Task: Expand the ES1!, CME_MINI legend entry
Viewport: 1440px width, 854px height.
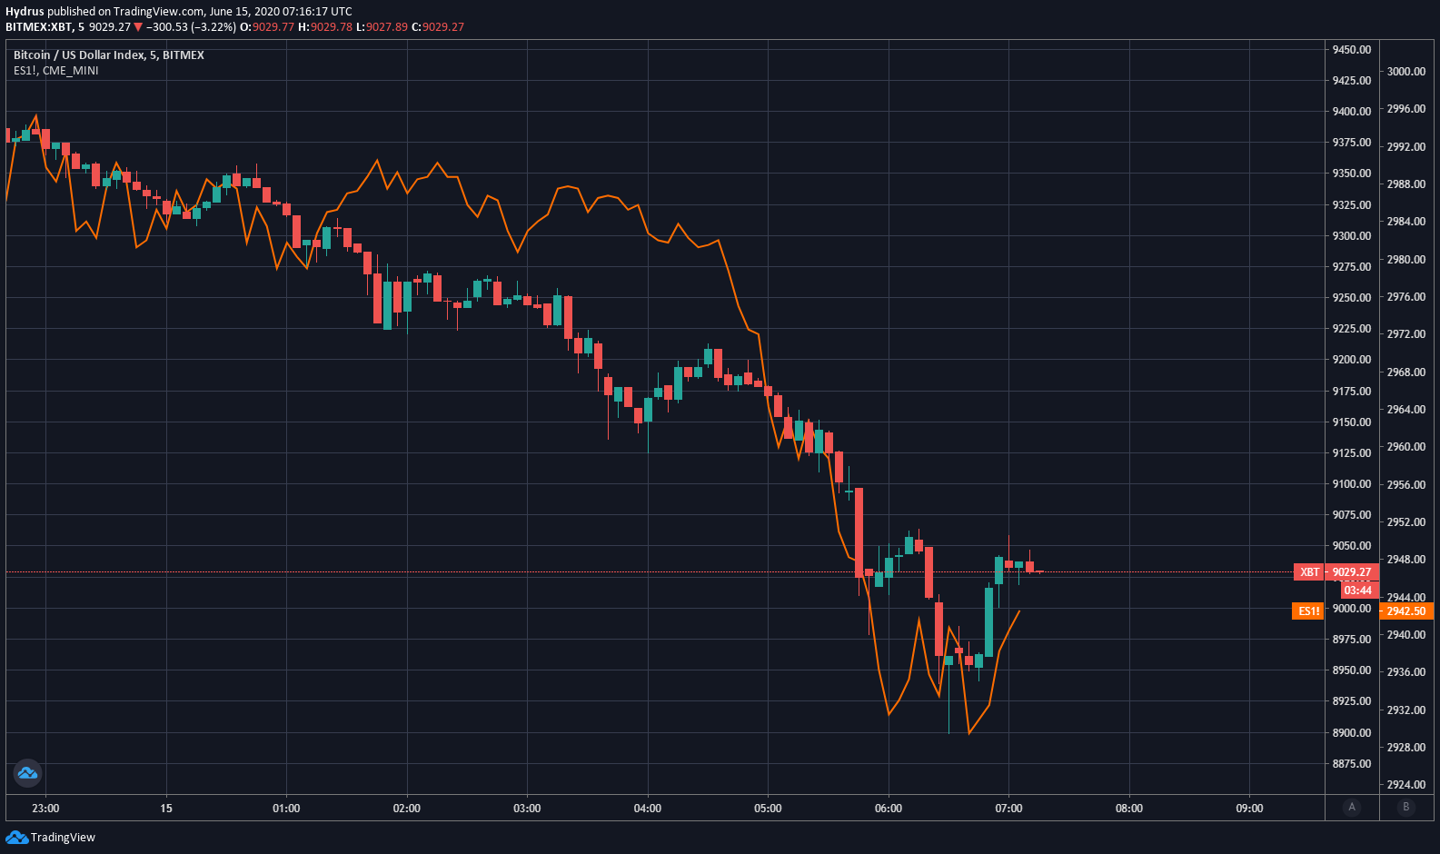Action: point(56,71)
